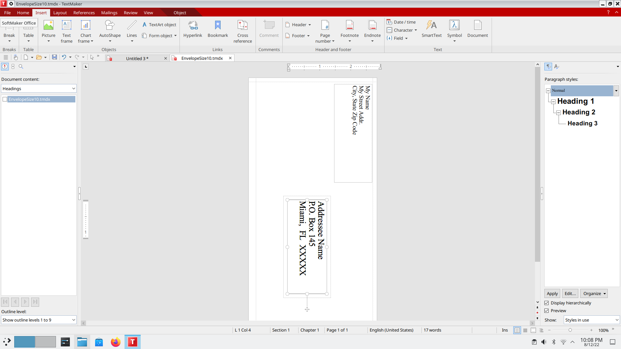The image size is (621, 349).
Task: Tick the EnvelopeSize10.tmdx checkbox in sidebar
Action: [x=5, y=99]
